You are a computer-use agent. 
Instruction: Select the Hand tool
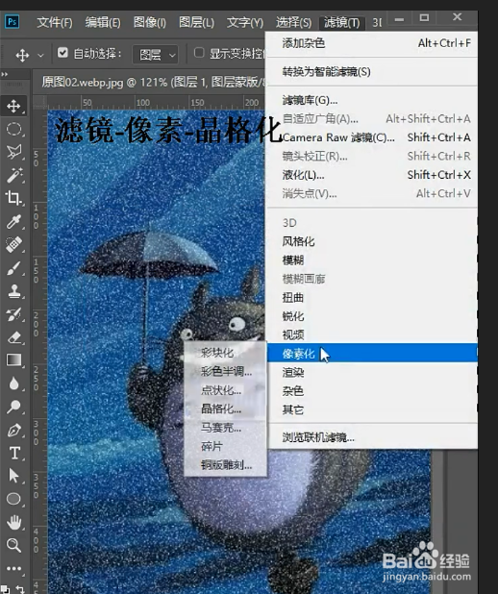(14, 522)
